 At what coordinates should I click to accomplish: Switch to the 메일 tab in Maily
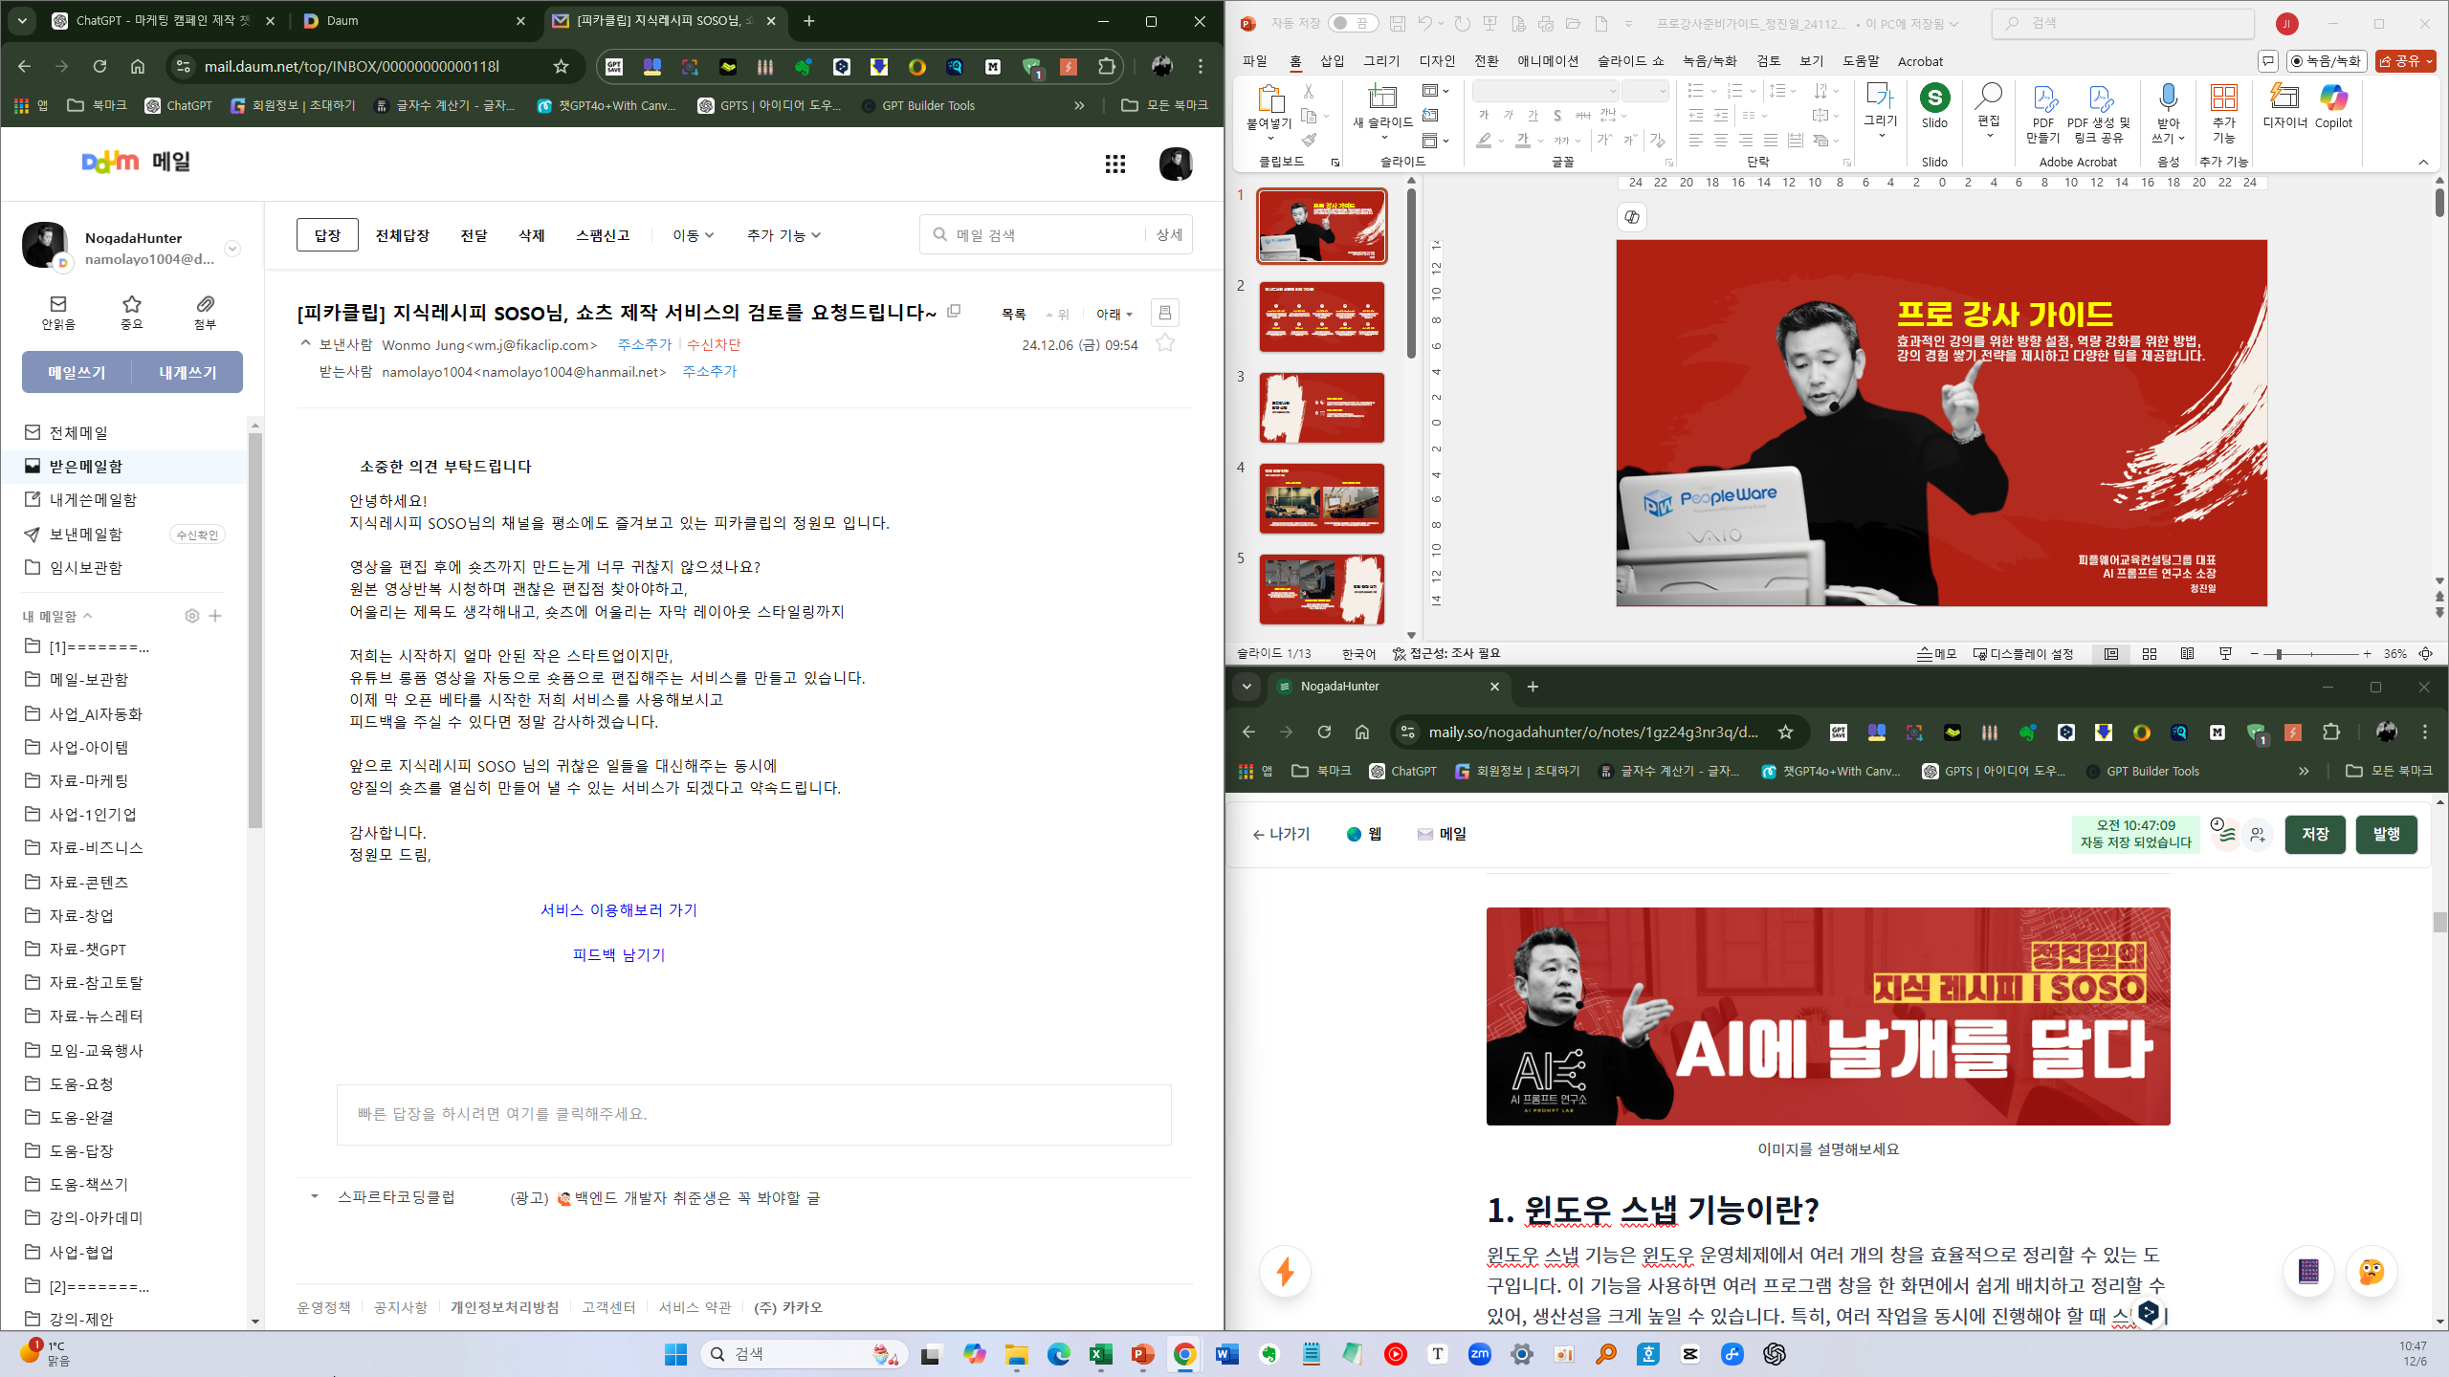coord(1442,834)
